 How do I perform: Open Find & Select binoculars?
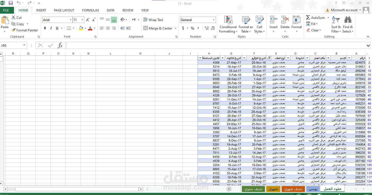tap(348, 24)
